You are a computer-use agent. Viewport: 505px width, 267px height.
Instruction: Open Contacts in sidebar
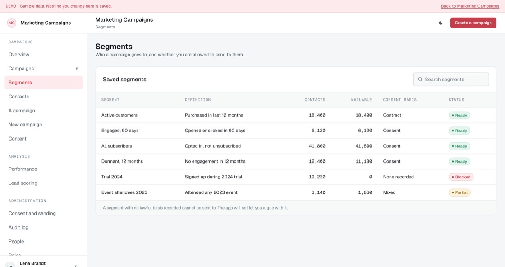(x=43, y=97)
